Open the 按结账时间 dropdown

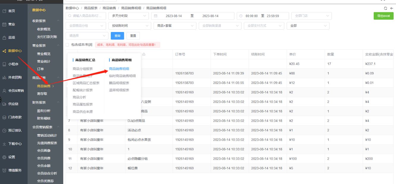coord(130,26)
